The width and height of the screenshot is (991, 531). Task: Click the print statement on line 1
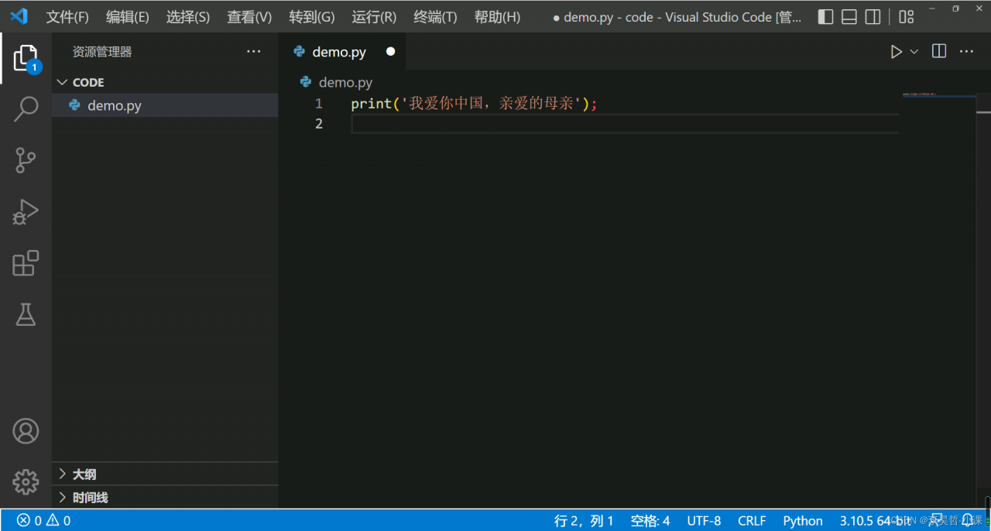coord(475,104)
